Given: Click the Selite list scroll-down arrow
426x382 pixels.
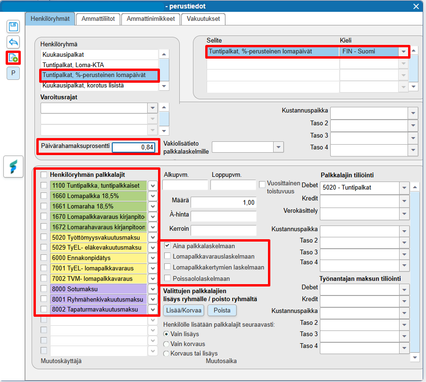Looking at the screenshot, I should [414, 87].
